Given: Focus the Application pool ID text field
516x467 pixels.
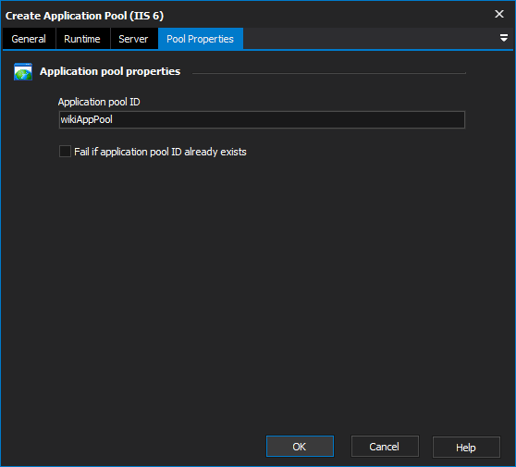Looking at the screenshot, I should tap(262, 120).
